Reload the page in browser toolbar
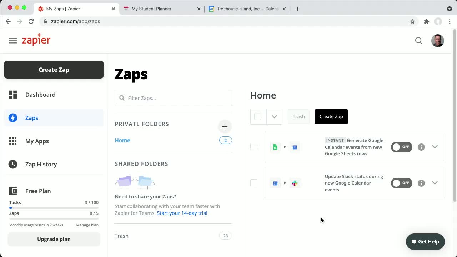The height and width of the screenshot is (257, 457). (x=31, y=21)
